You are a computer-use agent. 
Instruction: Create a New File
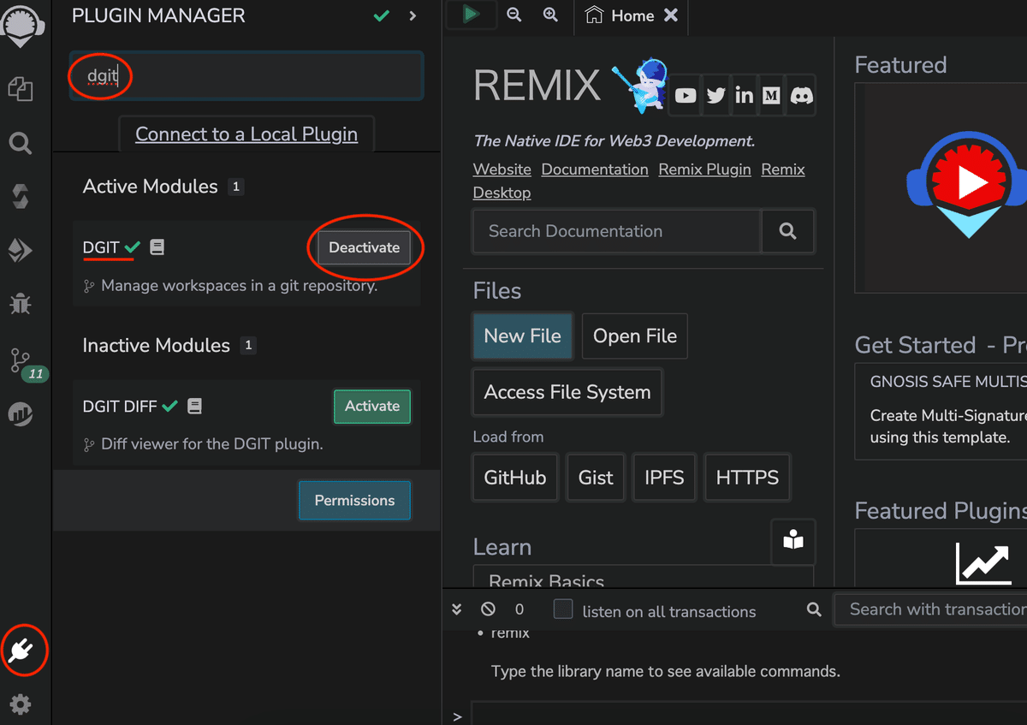point(523,336)
